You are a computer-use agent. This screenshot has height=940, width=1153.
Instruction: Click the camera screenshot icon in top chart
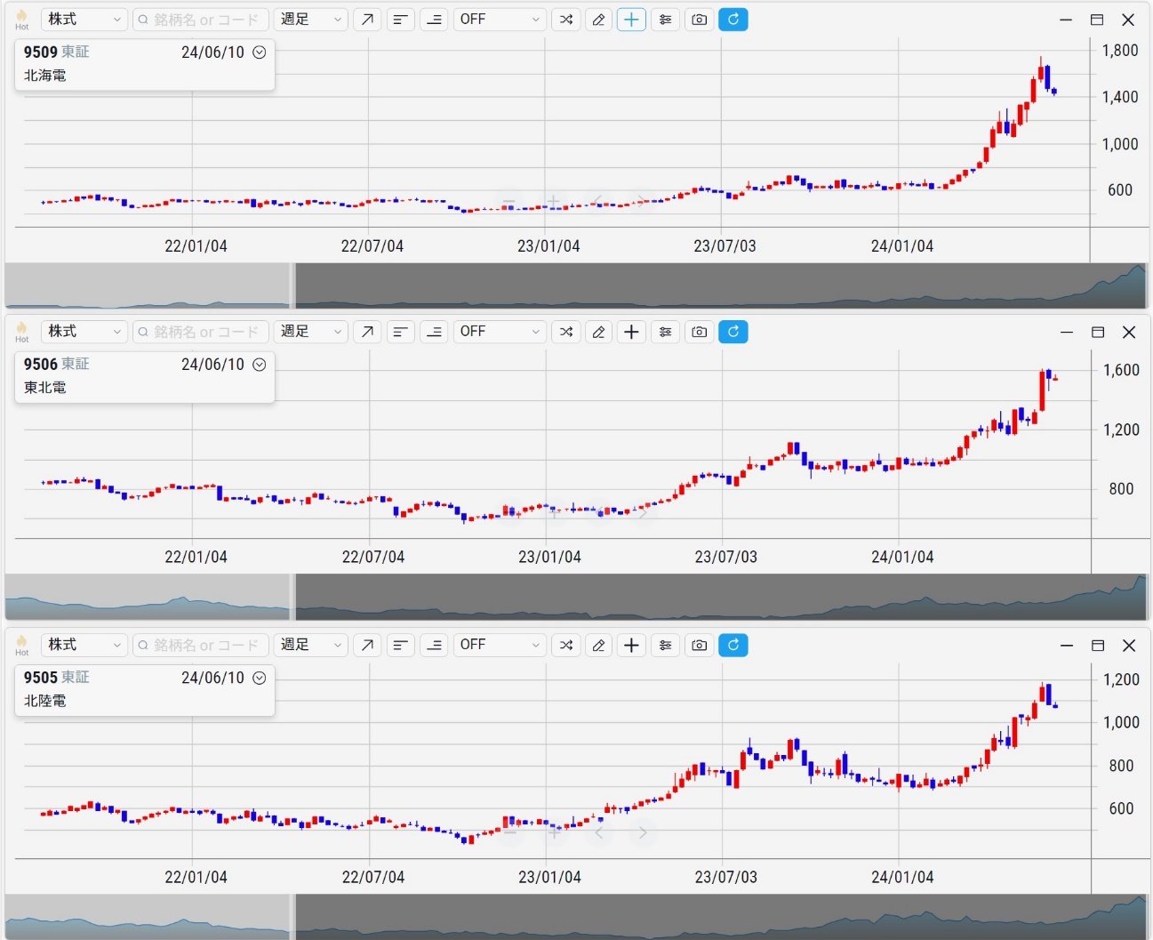700,20
